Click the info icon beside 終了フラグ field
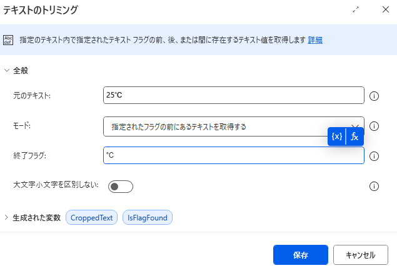 point(374,156)
